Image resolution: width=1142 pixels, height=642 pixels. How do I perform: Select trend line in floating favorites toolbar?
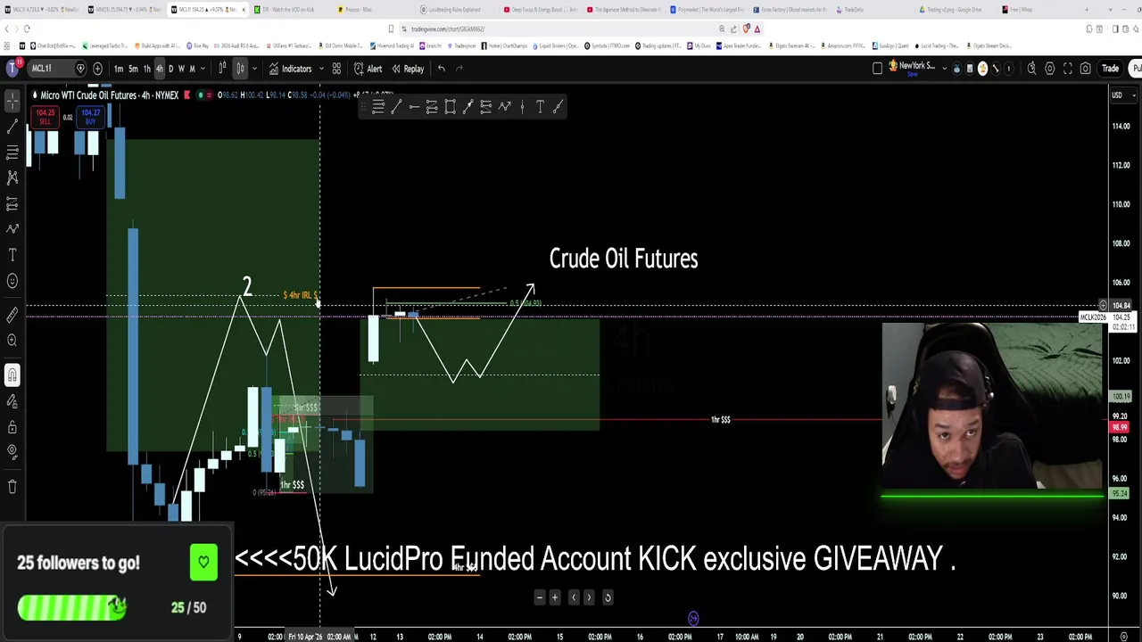click(x=396, y=107)
